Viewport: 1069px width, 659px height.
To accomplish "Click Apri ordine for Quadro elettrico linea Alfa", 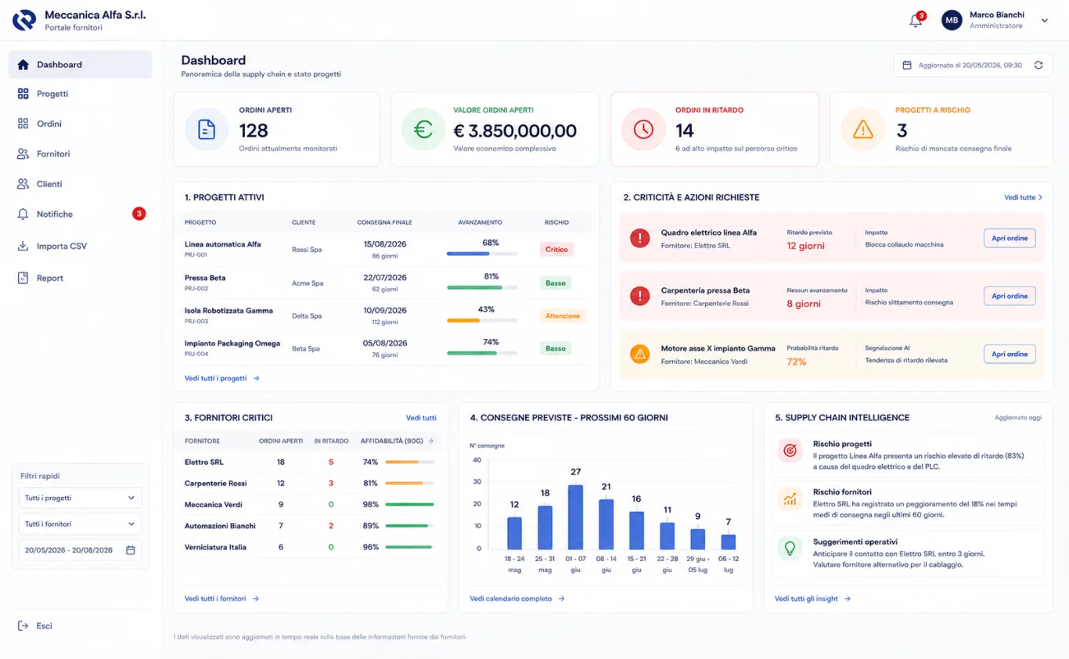I will [x=1010, y=238].
